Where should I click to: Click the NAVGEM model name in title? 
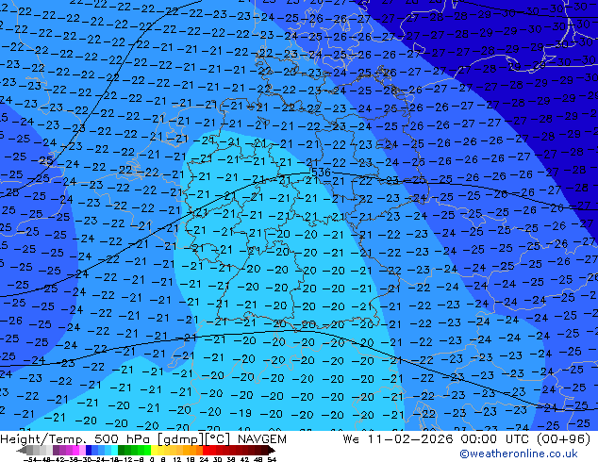point(262,439)
